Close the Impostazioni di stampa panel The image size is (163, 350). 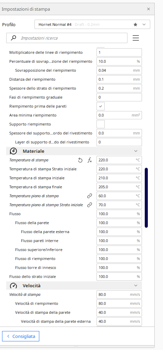(149, 9)
